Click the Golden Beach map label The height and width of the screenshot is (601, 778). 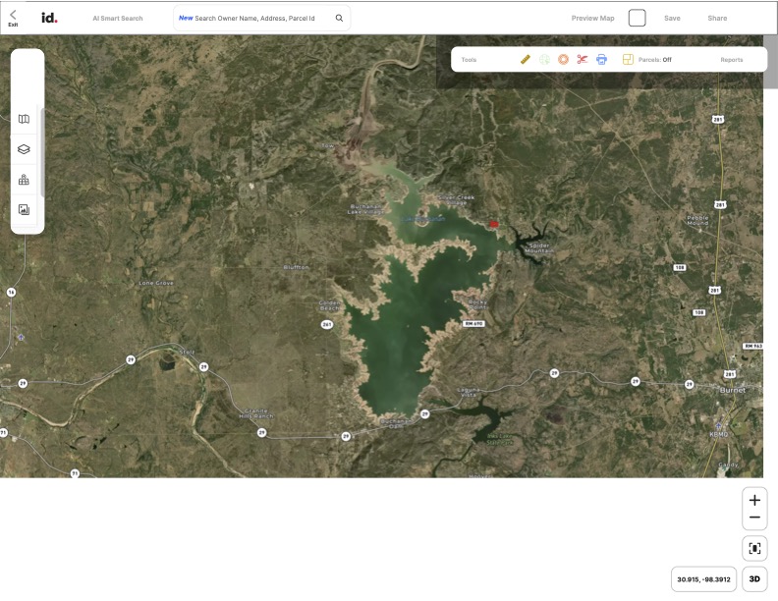pos(329,305)
